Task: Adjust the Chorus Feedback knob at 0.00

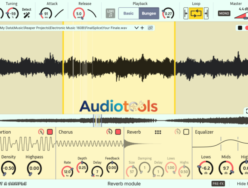Action: (x=112, y=167)
